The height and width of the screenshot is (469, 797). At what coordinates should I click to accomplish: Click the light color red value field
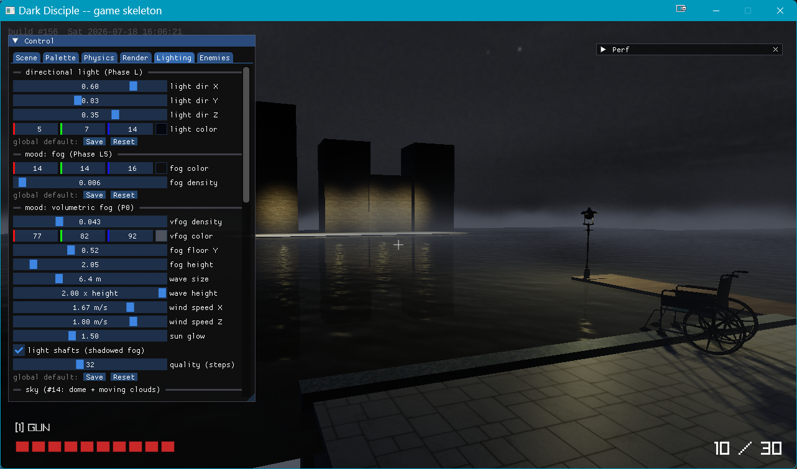[36, 129]
